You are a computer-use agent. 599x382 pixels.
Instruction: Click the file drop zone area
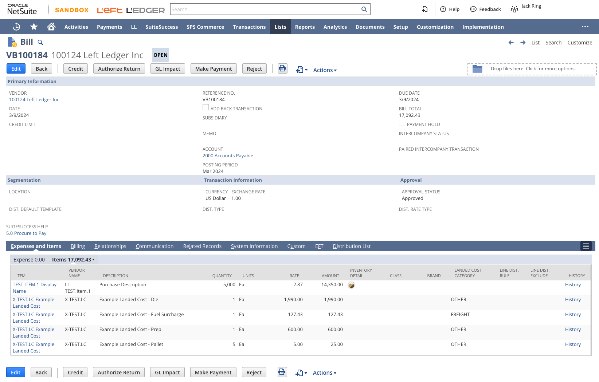pyautogui.click(x=532, y=69)
